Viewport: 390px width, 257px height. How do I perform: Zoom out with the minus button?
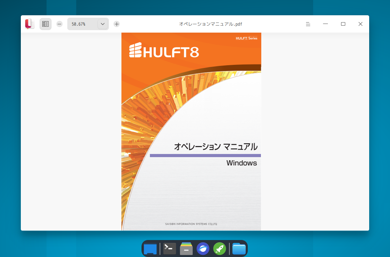pyautogui.click(x=59, y=24)
